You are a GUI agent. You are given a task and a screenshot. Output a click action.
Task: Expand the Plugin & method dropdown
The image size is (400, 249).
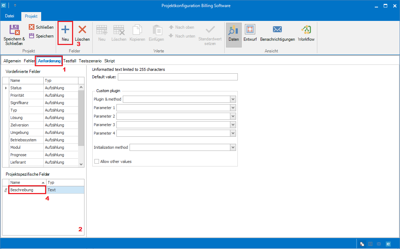[x=233, y=99]
